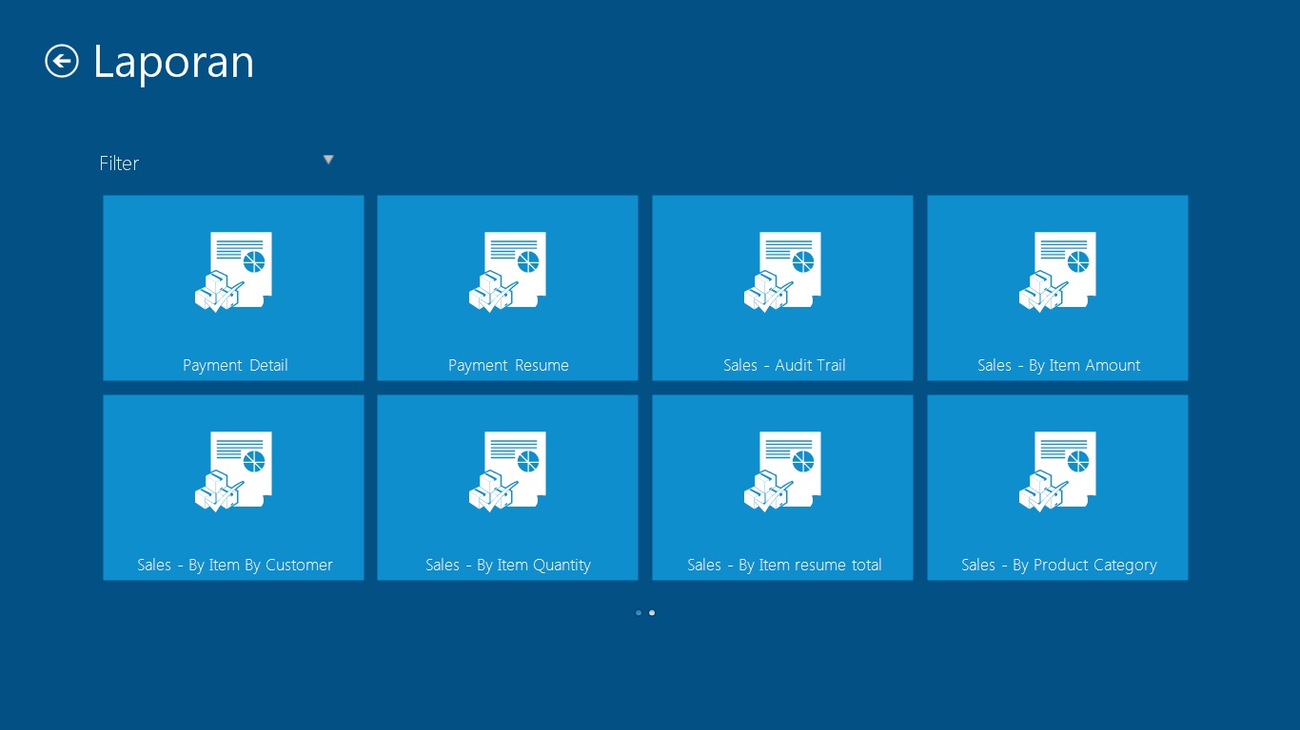Select the second page indicator dot
1300x730 pixels.
click(x=652, y=613)
